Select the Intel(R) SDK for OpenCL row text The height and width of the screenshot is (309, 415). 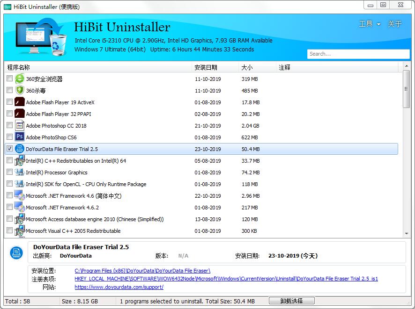pyautogui.click(x=86, y=184)
